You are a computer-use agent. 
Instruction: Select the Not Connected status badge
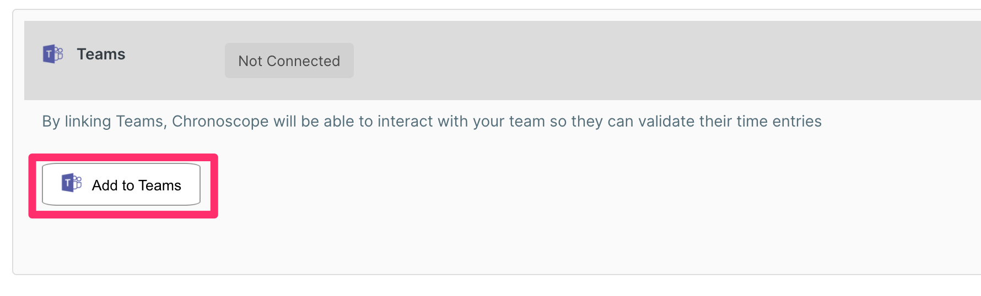point(289,61)
